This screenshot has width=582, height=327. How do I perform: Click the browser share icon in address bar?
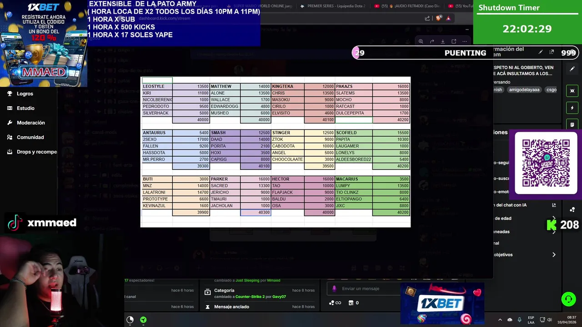[427, 18]
